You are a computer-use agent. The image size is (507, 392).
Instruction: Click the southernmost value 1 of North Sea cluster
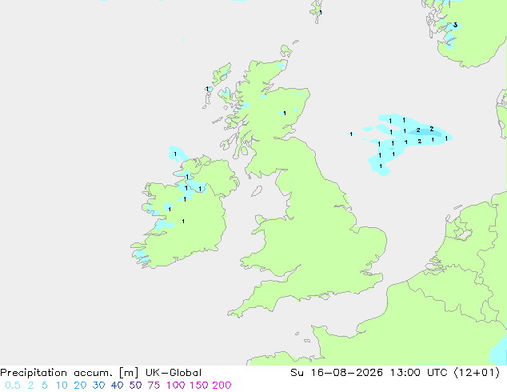[381, 166]
